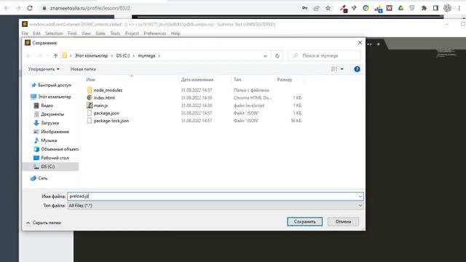
Task: Sort by Имя column header
Action: coord(90,79)
